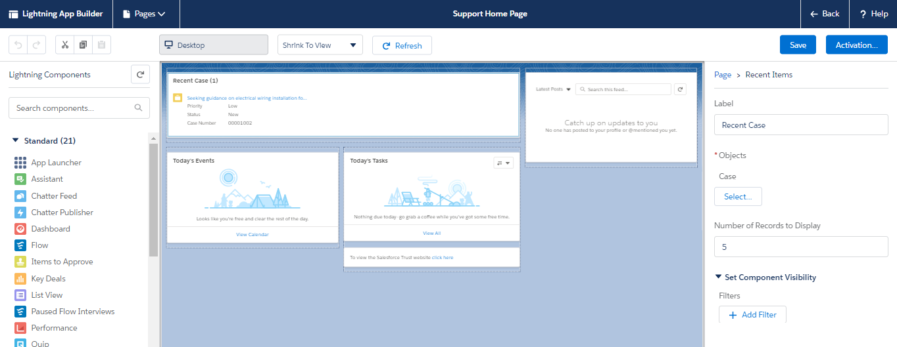
Task: Follow the Salesforce Trust click here link
Action: tap(443, 257)
